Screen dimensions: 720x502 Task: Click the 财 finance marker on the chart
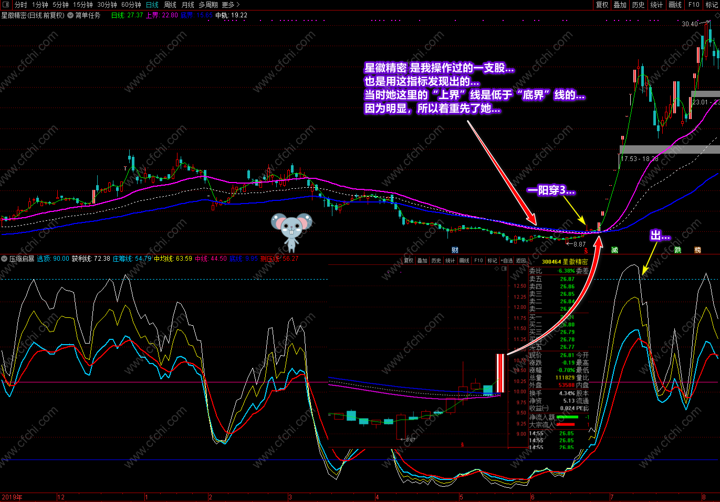point(455,250)
